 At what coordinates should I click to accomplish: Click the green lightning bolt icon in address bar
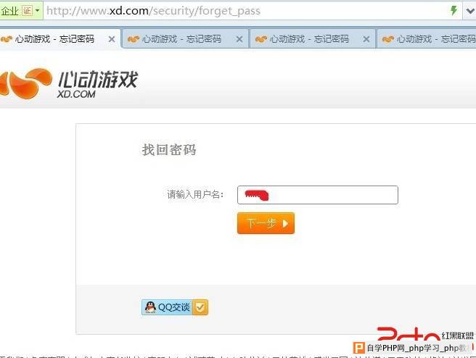(x=454, y=11)
